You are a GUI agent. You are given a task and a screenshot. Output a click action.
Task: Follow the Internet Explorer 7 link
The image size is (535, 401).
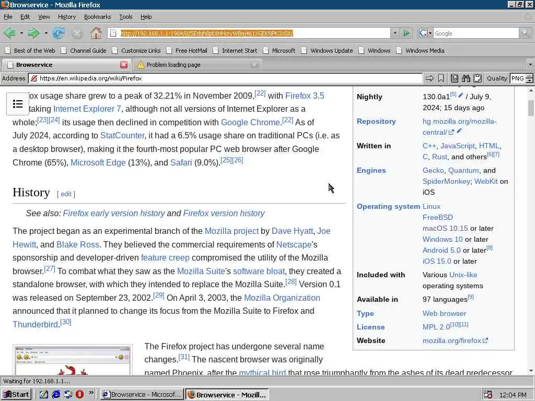(x=87, y=109)
